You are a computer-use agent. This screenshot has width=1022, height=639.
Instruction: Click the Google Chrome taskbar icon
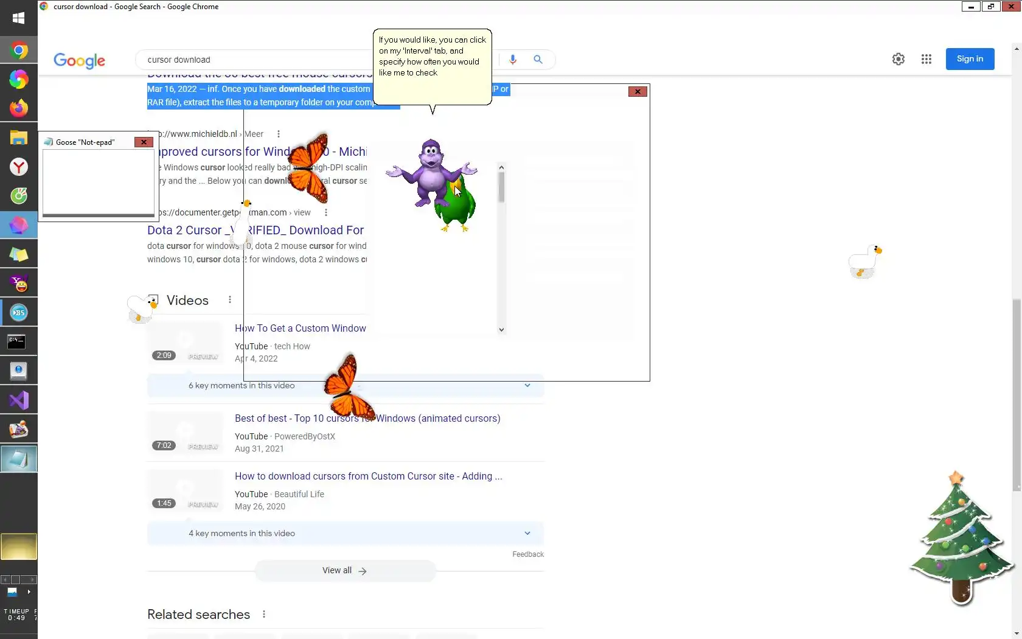coord(18,50)
